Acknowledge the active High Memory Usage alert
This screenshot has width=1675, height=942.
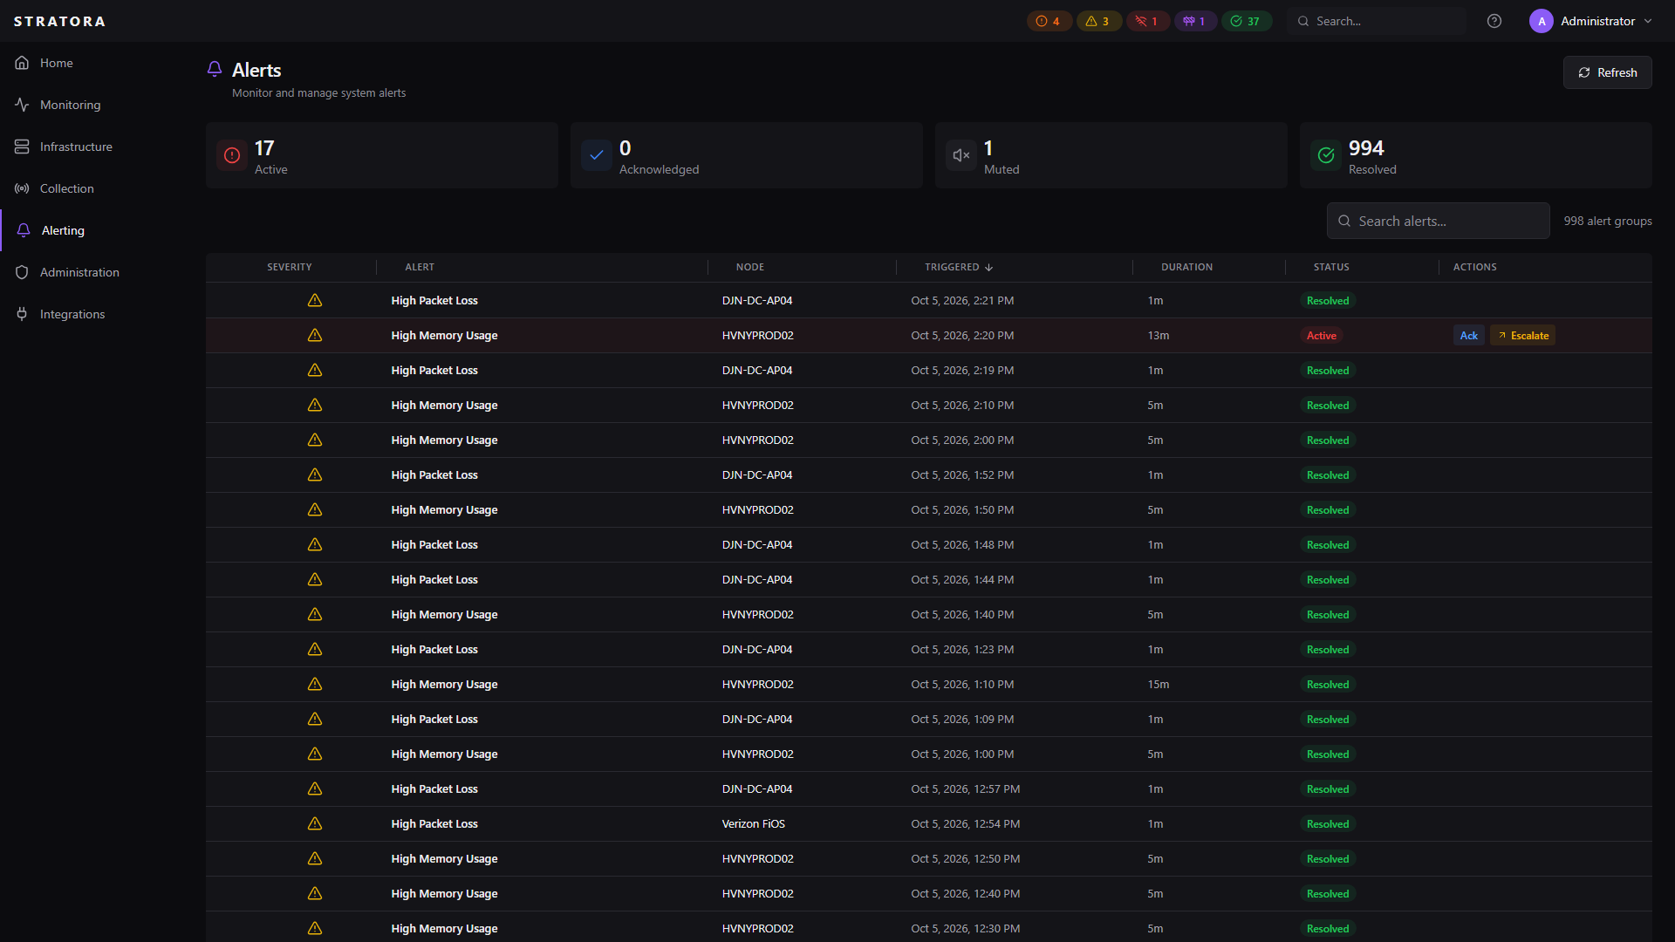pyautogui.click(x=1468, y=336)
